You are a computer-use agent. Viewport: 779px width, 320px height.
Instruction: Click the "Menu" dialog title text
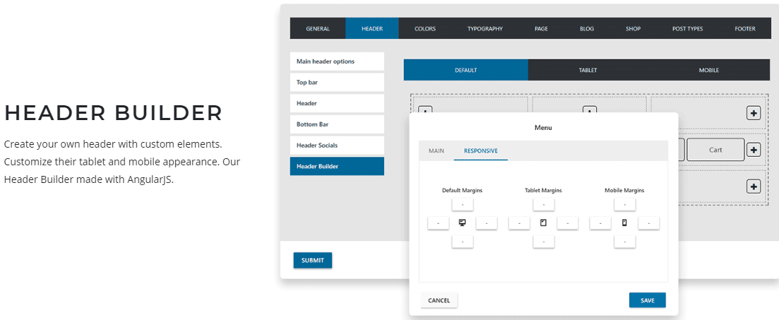(543, 128)
